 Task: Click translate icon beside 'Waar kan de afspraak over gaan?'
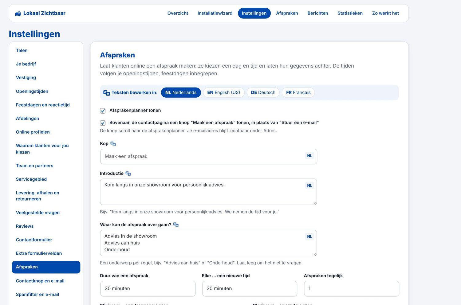pos(176,225)
